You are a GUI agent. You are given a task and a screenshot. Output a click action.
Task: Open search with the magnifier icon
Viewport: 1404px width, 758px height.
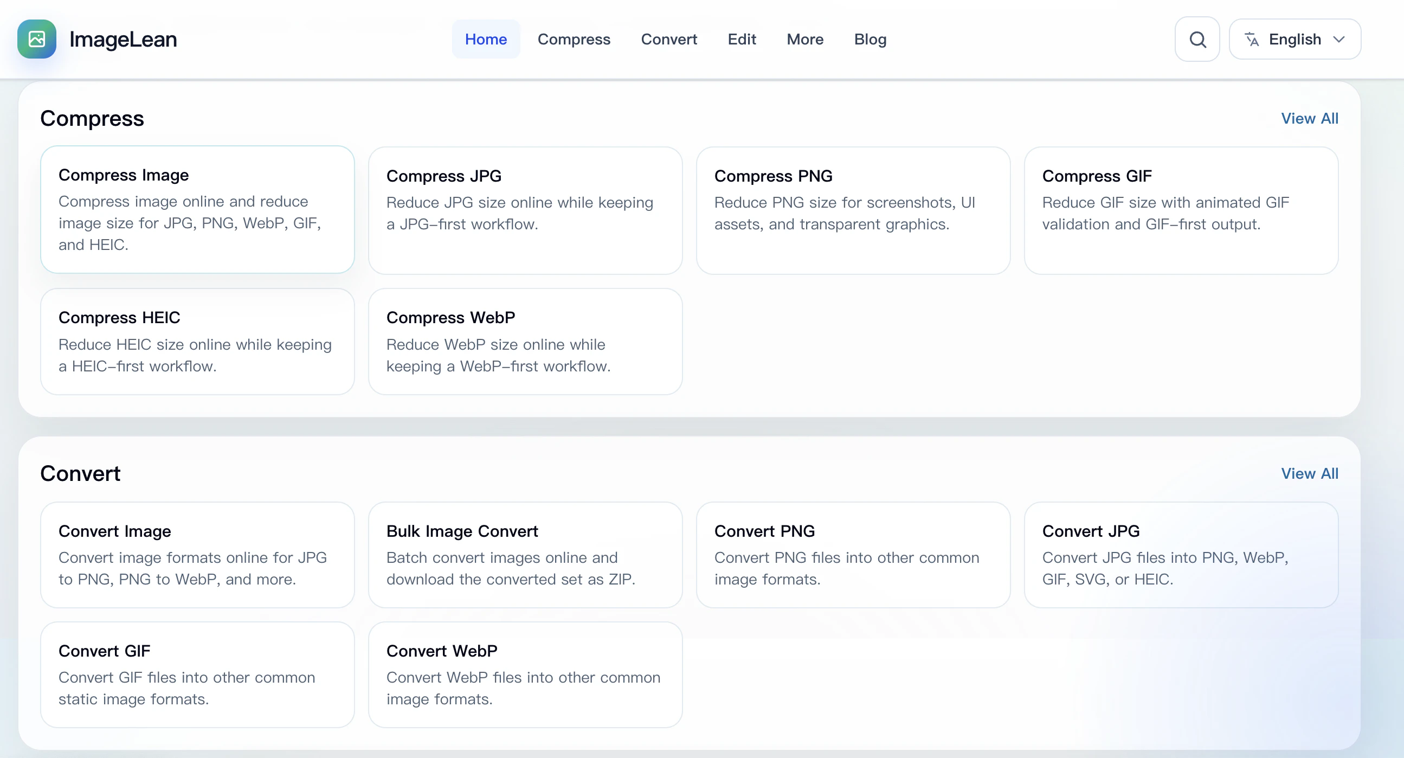pos(1197,39)
